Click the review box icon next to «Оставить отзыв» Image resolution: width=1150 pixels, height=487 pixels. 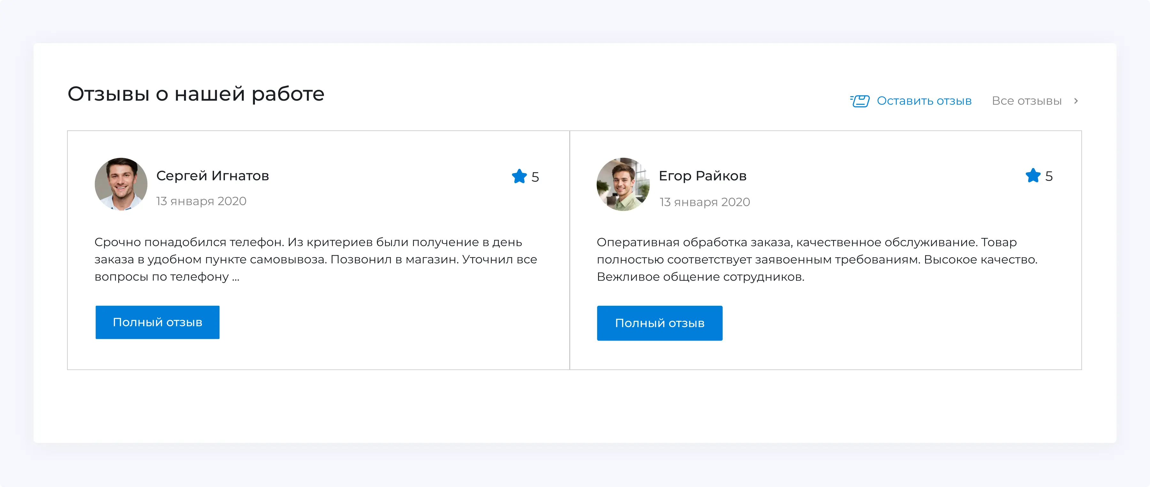pos(860,101)
